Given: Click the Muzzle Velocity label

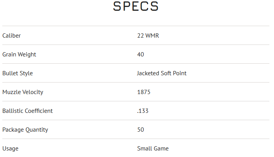Looking at the screenshot, I should pyautogui.click(x=23, y=92).
